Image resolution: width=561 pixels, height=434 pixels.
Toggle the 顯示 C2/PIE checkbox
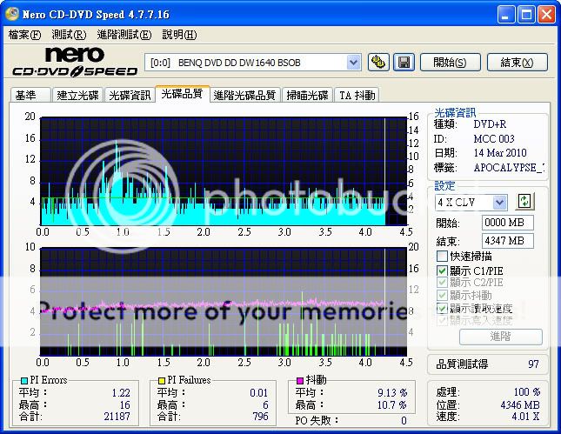tap(442, 283)
